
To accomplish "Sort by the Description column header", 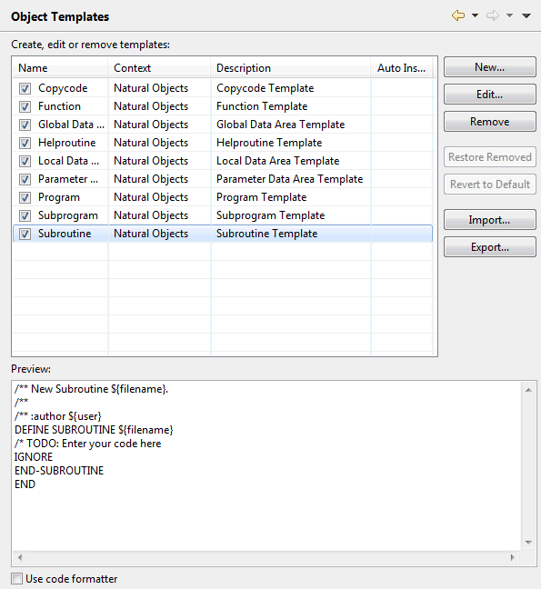I will 291,68.
